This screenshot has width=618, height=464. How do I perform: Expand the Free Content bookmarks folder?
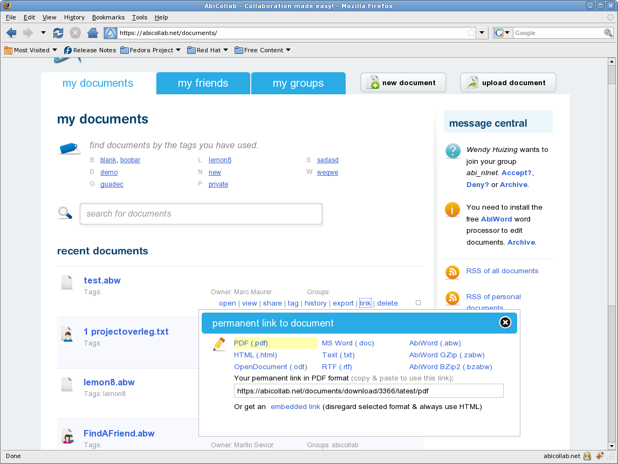coord(263,50)
